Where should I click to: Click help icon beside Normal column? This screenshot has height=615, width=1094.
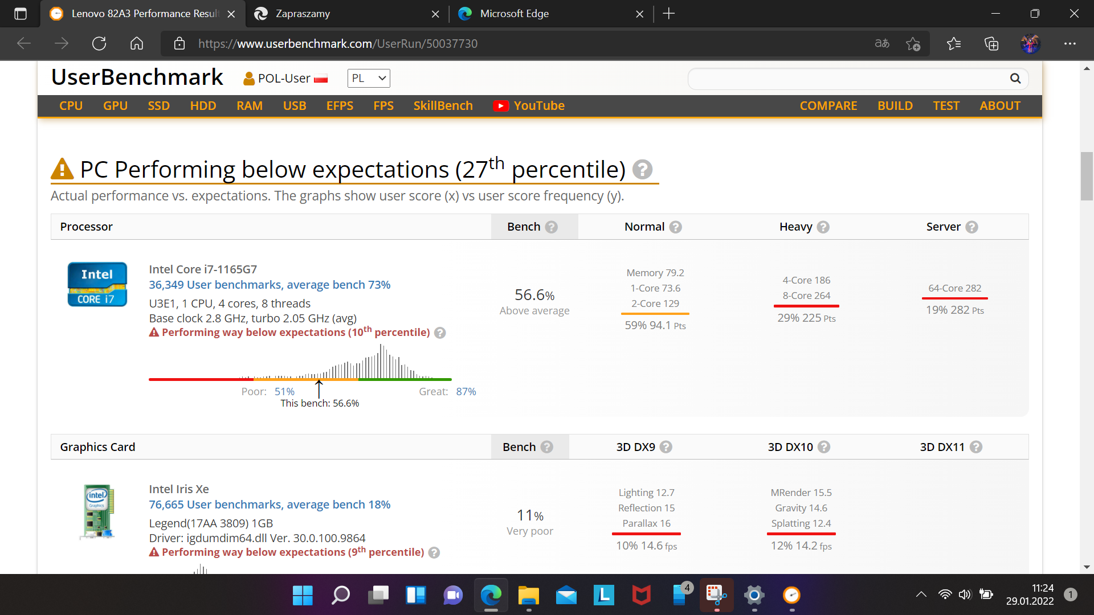tap(675, 227)
